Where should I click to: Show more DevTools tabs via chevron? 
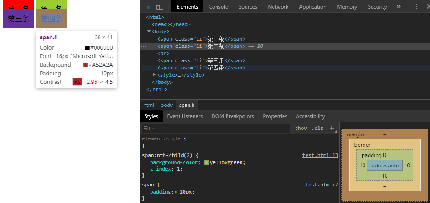pos(398,7)
